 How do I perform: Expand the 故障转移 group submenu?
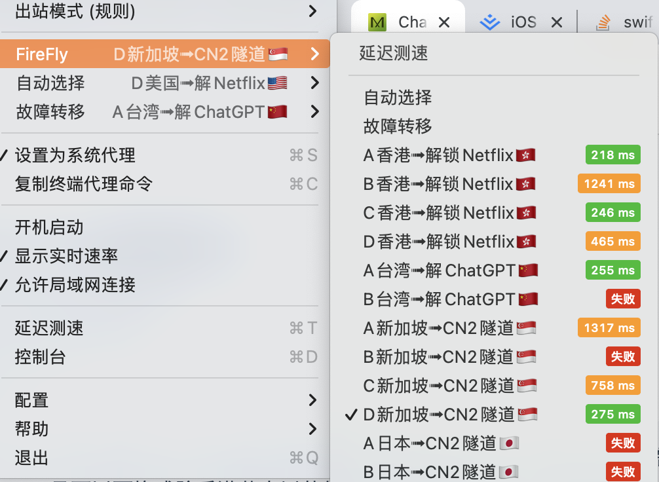[165, 112]
